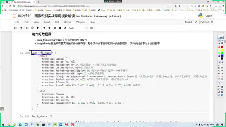Viewport: 226px width, 127px height.
Task: Click the browser home icon
Action: point(14,6)
